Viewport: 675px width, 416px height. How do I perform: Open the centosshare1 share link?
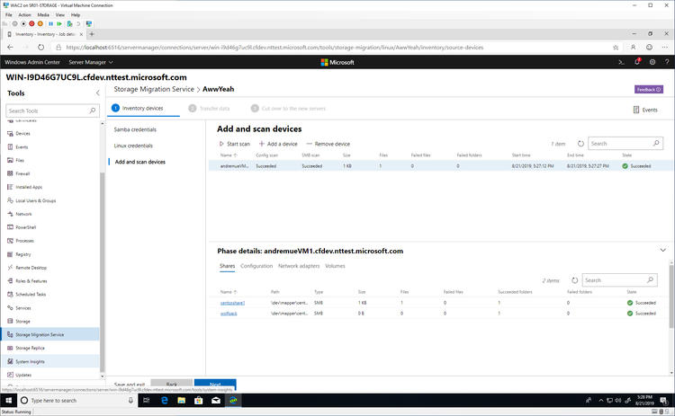point(232,303)
